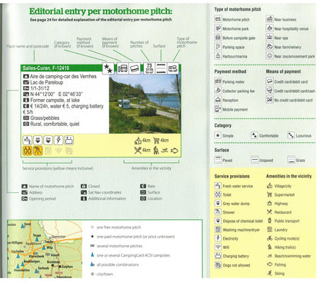Select the Before campsite gate icon
Viewport: 320px width, 282px height.
coord(218,38)
